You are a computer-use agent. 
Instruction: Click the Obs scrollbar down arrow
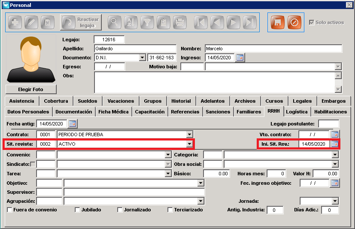pos(338,89)
